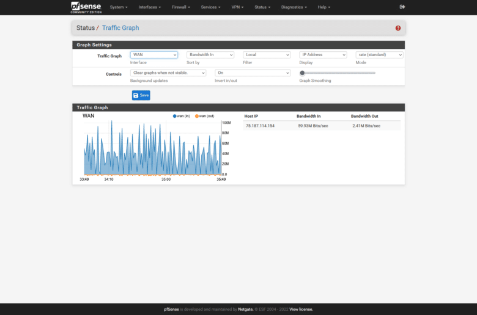Open the Bandwidth In sort dropdown
Image resolution: width=477 pixels, height=315 pixels.
[x=210, y=55]
